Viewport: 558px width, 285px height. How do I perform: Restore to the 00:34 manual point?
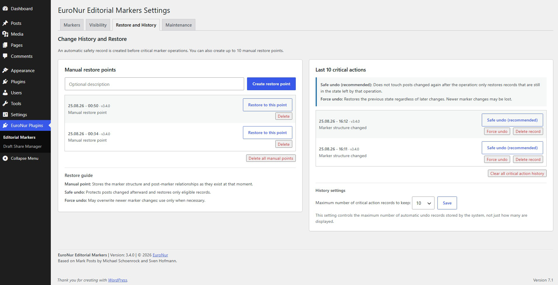[267, 133]
